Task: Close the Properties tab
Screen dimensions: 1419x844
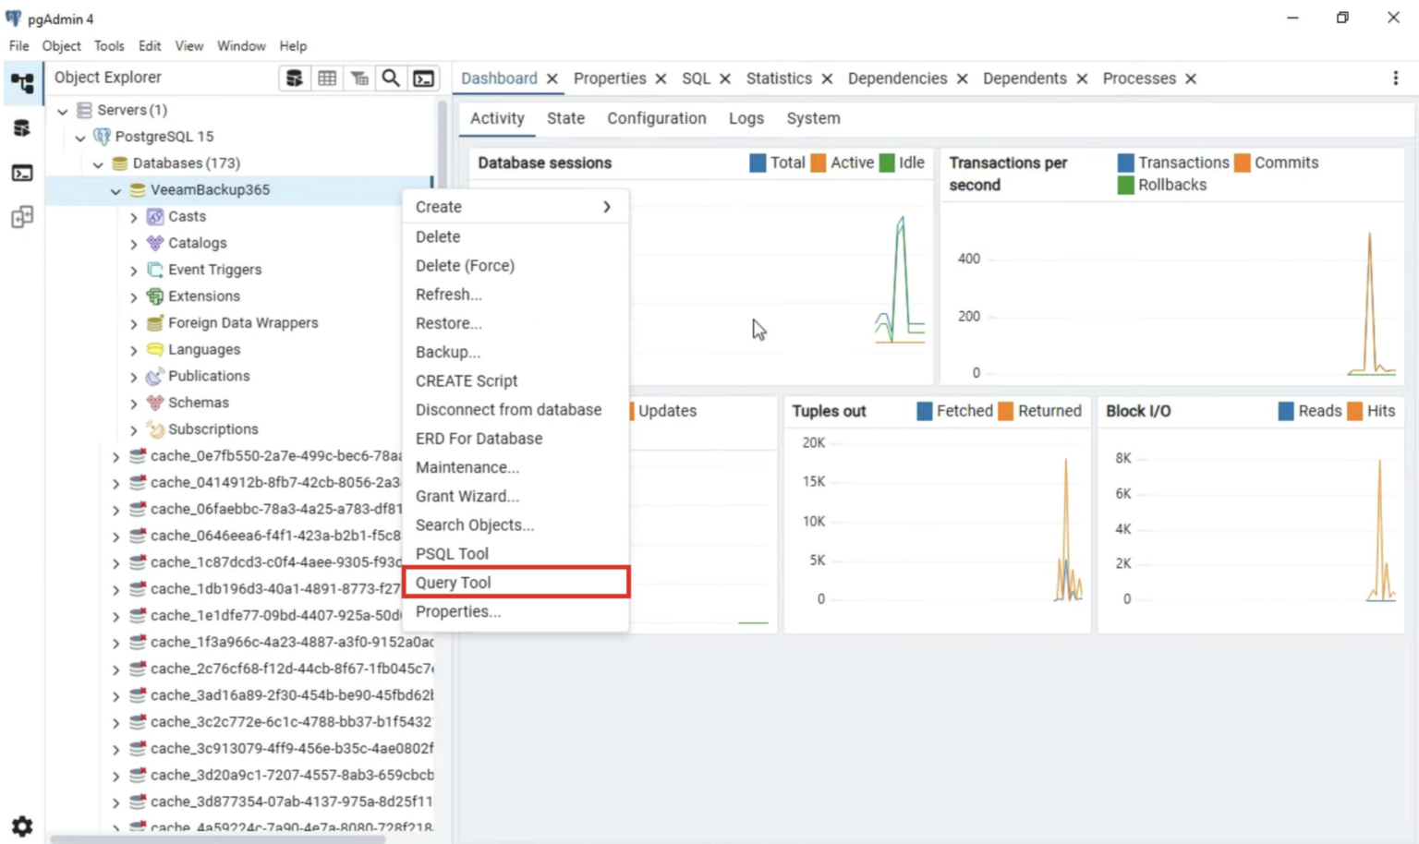Action: [661, 79]
